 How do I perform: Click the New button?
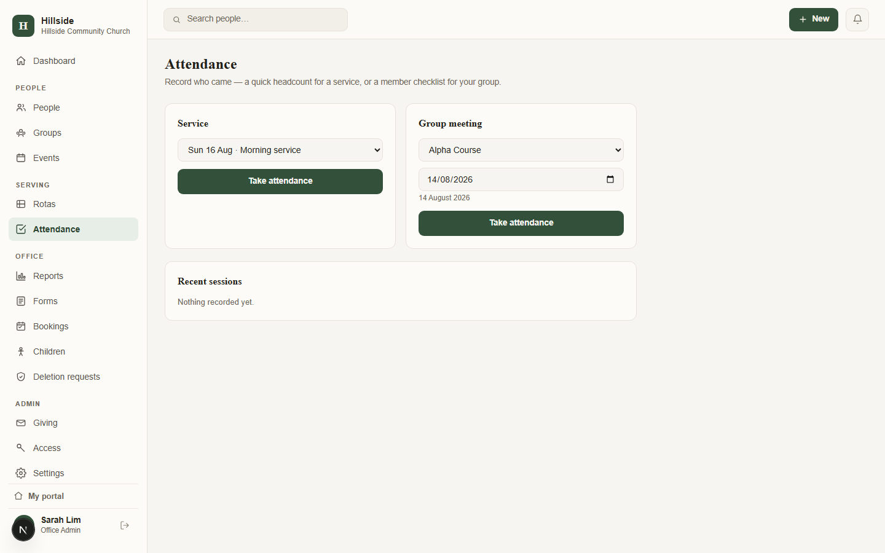pos(814,20)
